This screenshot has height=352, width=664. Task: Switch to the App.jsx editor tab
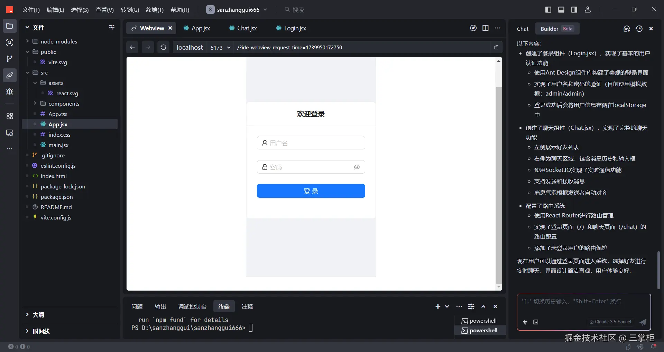(196, 28)
